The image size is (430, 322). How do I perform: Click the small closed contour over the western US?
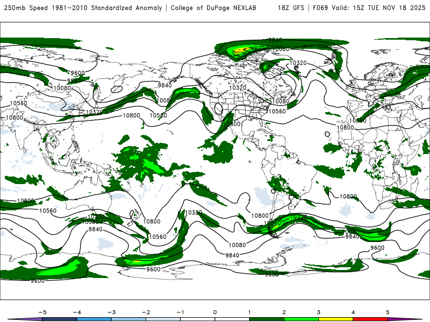[219, 108]
